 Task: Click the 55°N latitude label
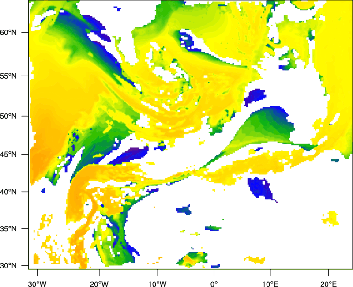[x=8, y=76]
